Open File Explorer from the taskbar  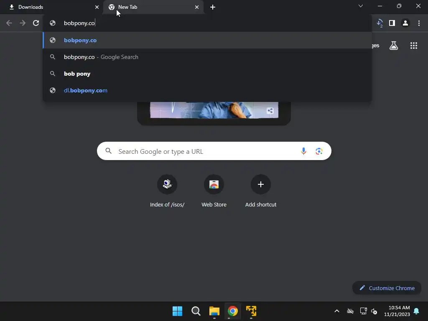[214, 311]
